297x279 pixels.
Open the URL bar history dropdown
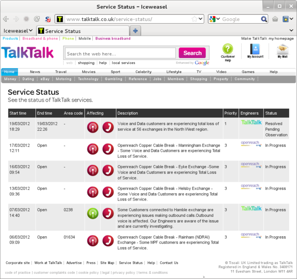[200, 19]
